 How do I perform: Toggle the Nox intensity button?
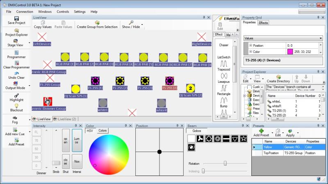(x=77, y=161)
